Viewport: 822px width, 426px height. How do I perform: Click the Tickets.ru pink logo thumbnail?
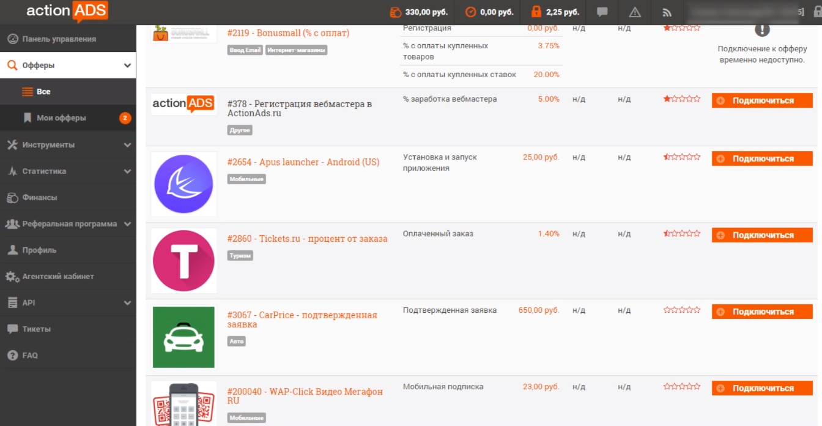[183, 261]
